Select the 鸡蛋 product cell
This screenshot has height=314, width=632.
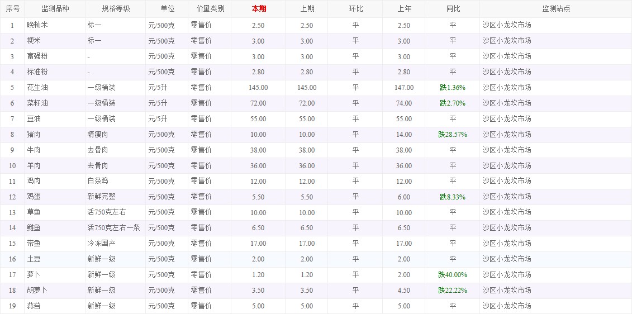(x=55, y=197)
